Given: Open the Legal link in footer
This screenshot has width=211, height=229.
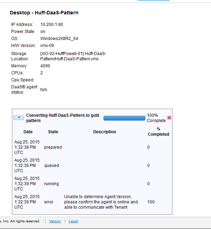Looking at the screenshot, I should click(73, 221).
